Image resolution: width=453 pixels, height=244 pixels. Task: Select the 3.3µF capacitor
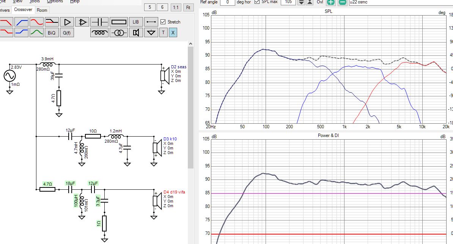coord(104,200)
